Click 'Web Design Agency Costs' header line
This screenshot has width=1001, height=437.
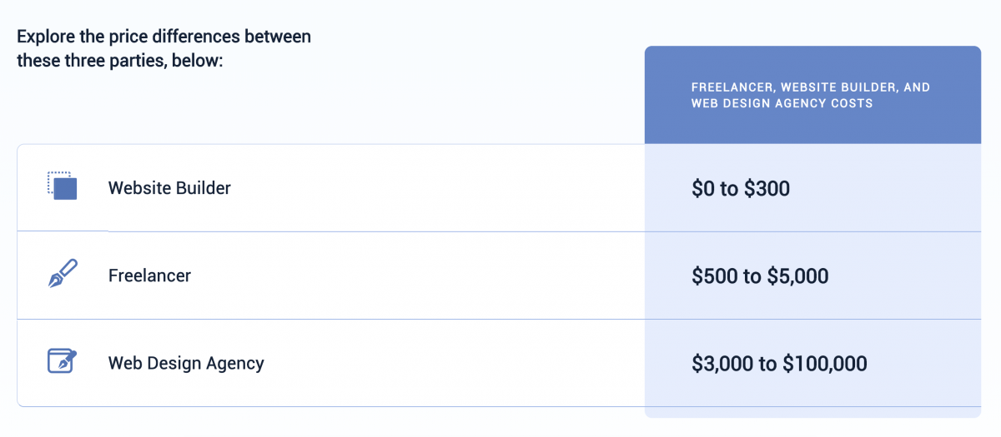[782, 104]
